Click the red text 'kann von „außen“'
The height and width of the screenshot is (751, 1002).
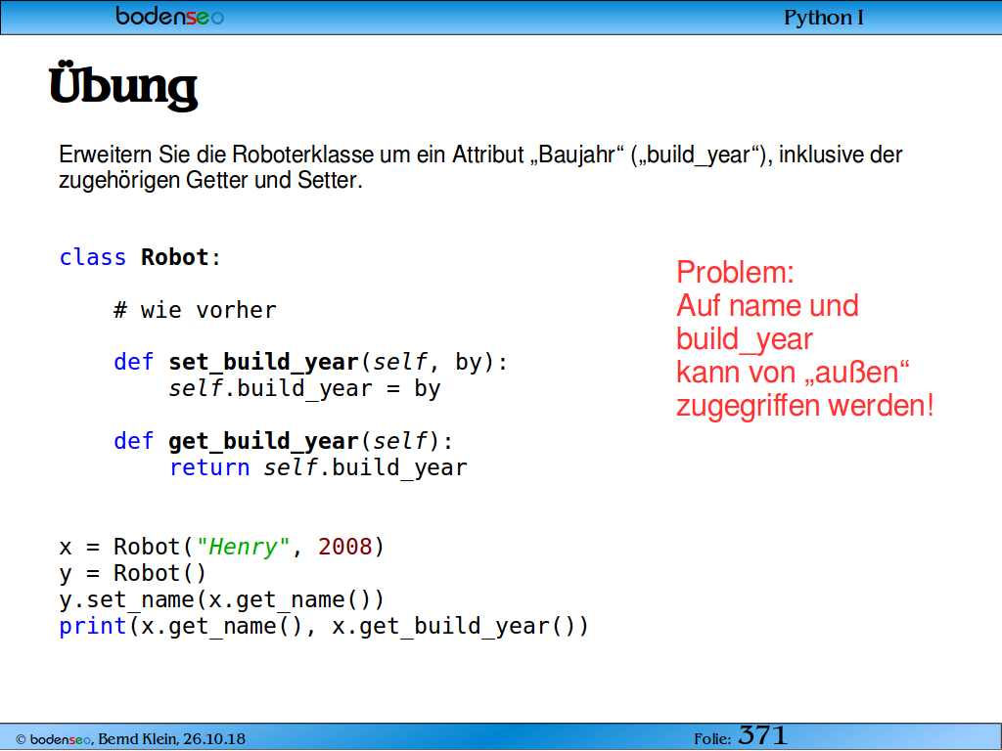click(x=793, y=373)
